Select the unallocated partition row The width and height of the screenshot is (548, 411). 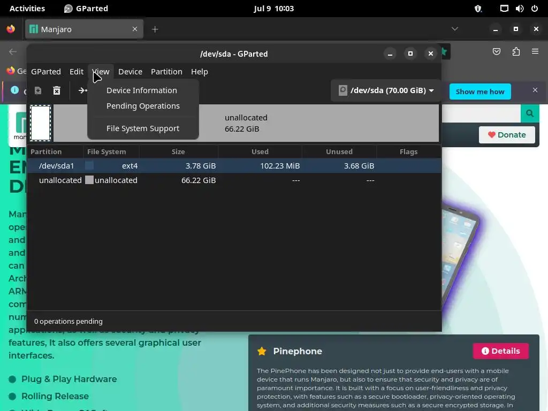coord(234,180)
